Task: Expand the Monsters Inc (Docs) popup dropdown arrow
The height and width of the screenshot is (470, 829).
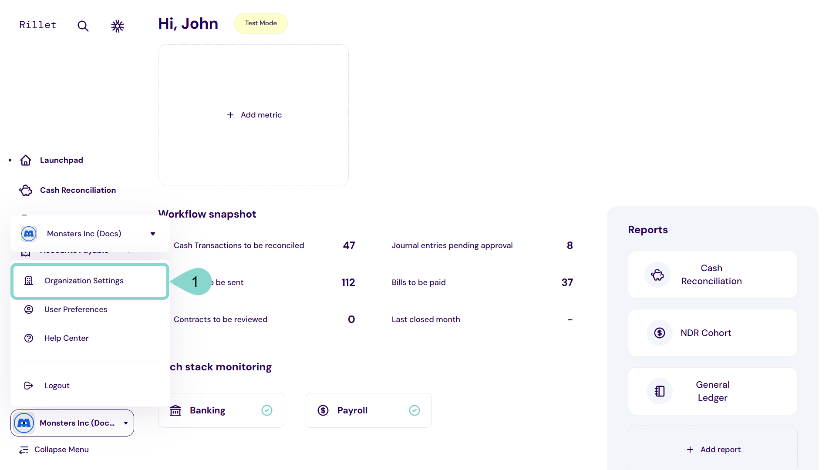Action: point(153,234)
